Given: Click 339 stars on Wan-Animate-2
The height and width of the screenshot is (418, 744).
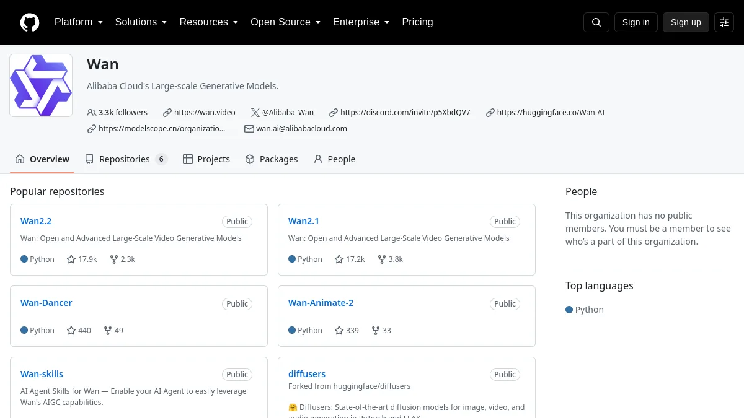Looking at the screenshot, I should (347, 331).
